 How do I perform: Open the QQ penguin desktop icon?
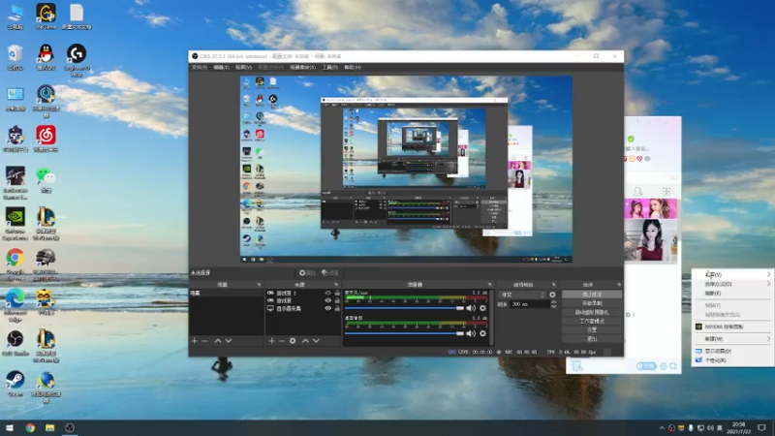click(x=46, y=56)
